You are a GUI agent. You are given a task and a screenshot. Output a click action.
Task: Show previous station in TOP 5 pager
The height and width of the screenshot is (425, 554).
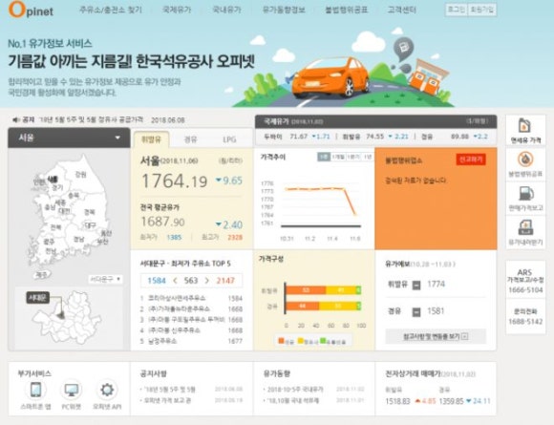coord(175,281)
